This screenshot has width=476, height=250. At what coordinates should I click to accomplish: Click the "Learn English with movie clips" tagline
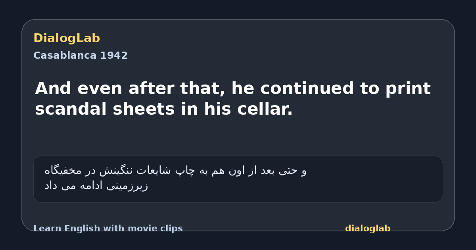(108, 229)
